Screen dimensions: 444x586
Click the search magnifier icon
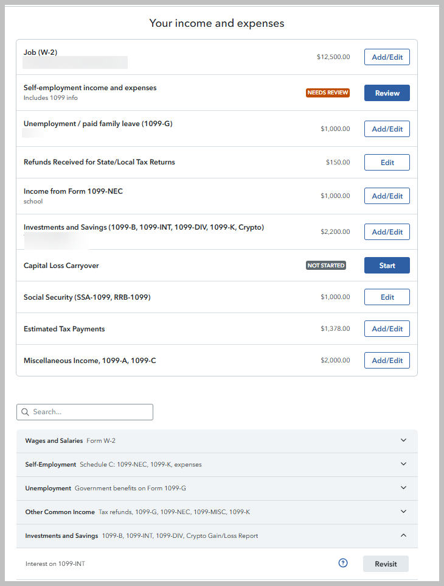point(25,412)
